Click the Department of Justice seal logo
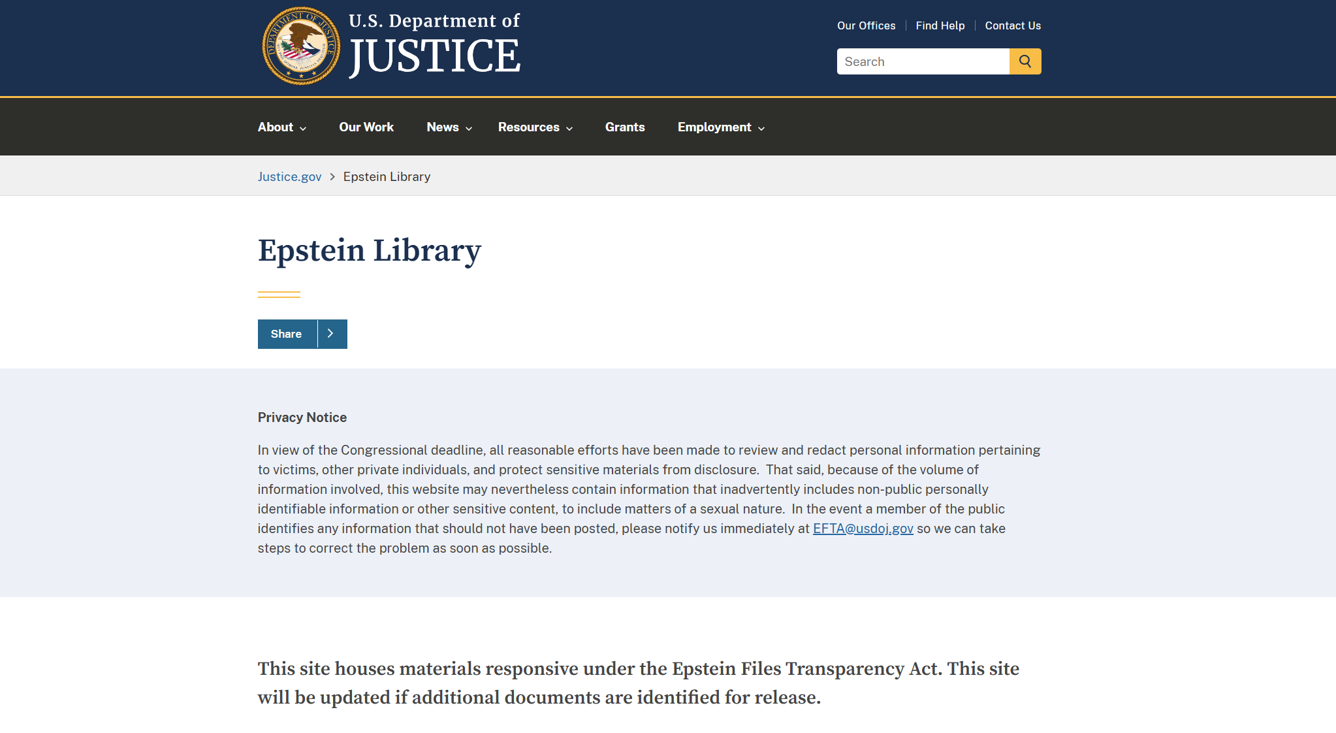 click(301, 46)
